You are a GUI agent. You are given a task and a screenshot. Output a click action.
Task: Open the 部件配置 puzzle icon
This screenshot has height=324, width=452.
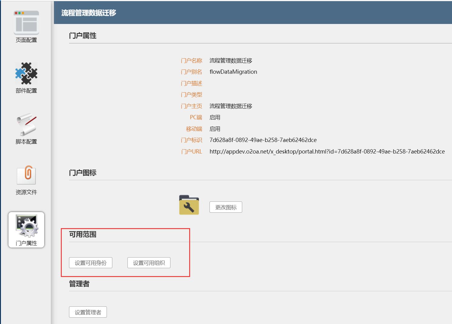(26, 73)
